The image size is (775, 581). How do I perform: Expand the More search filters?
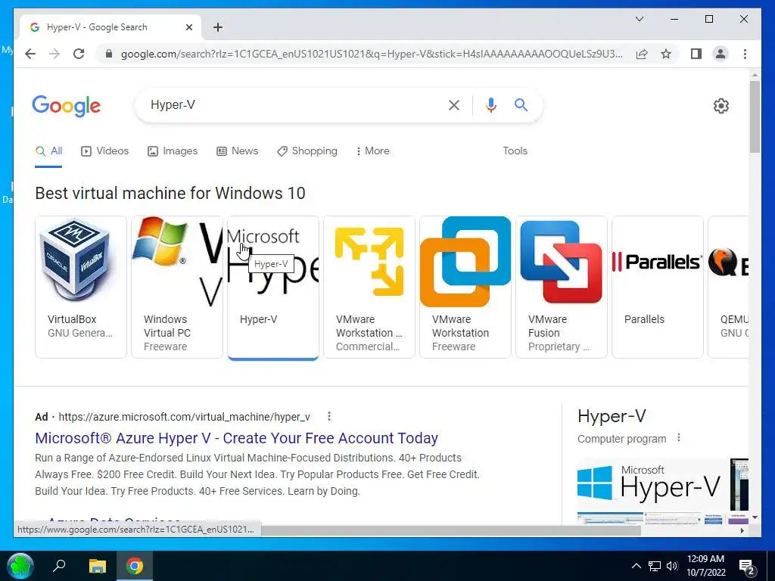point(372,151)
